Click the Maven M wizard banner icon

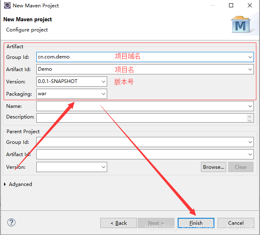[x=240, y=25]
